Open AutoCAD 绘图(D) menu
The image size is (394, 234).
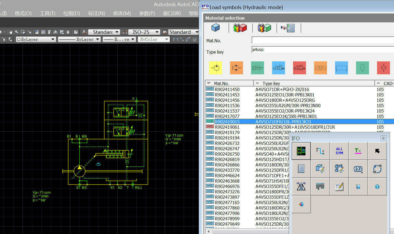(72, 13)
